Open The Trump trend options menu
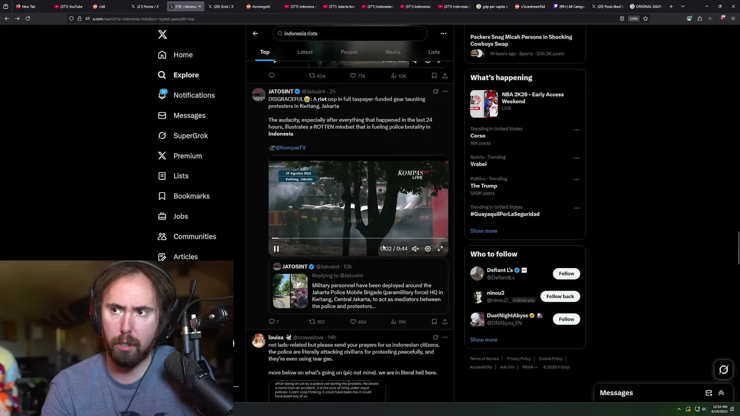This screenshot has width=740, height=416. click(576, 180)
